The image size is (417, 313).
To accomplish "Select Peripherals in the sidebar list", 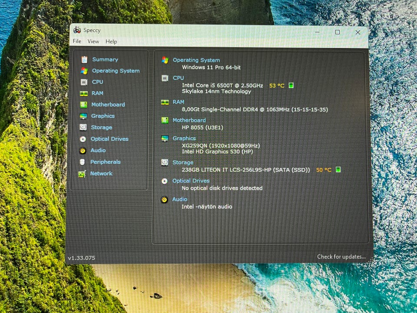I will tap(105, 162).
